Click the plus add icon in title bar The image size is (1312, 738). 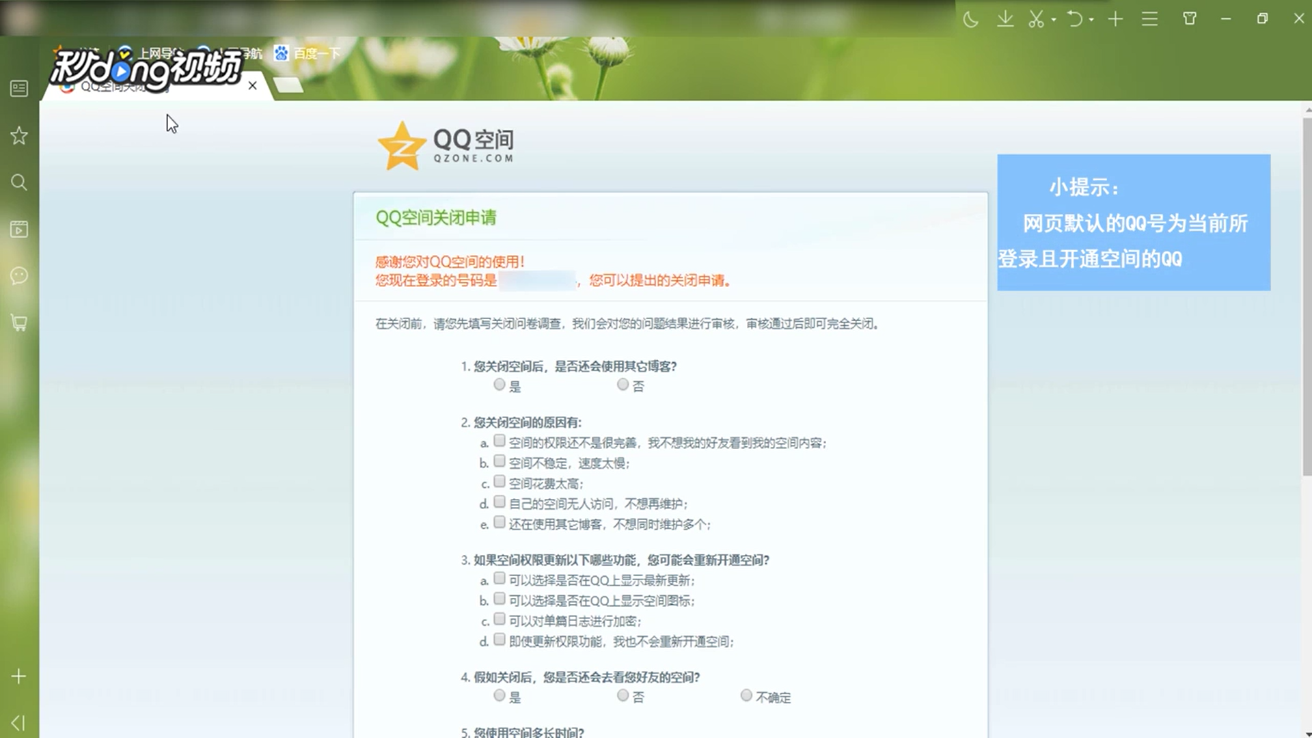click(1116, 19)
